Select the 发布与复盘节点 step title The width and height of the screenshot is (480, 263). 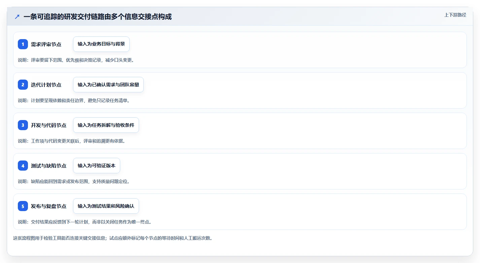click(x=48, y=206)
